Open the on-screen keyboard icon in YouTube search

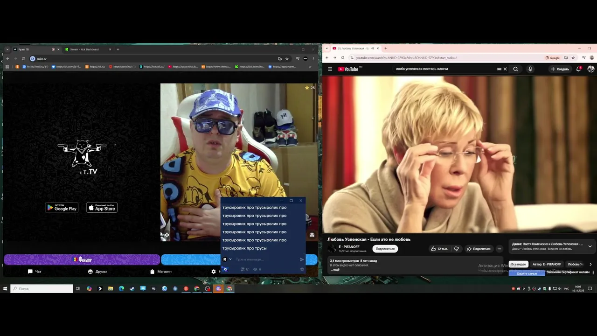tap(499, 69)
